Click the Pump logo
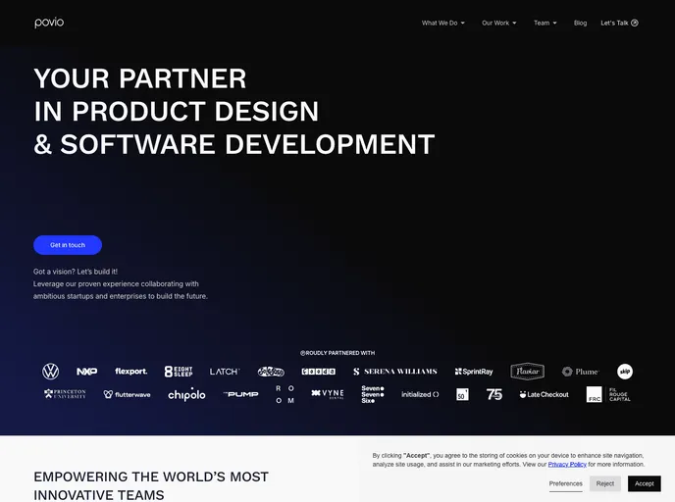 pyautogui.click(x=240, y=393)
